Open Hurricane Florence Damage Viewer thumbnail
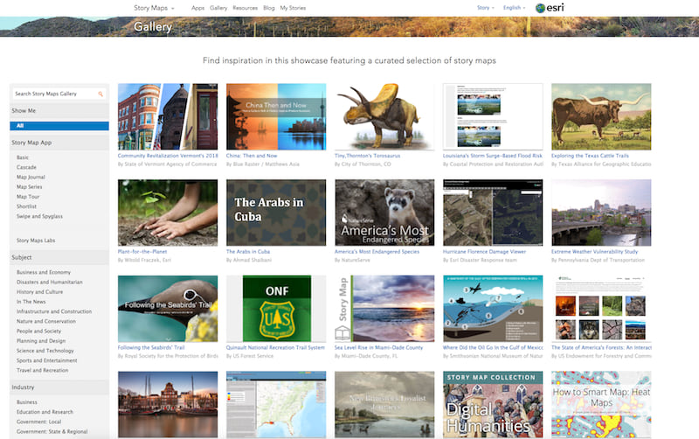The image size is (699, 439). (x=493, y=213)
